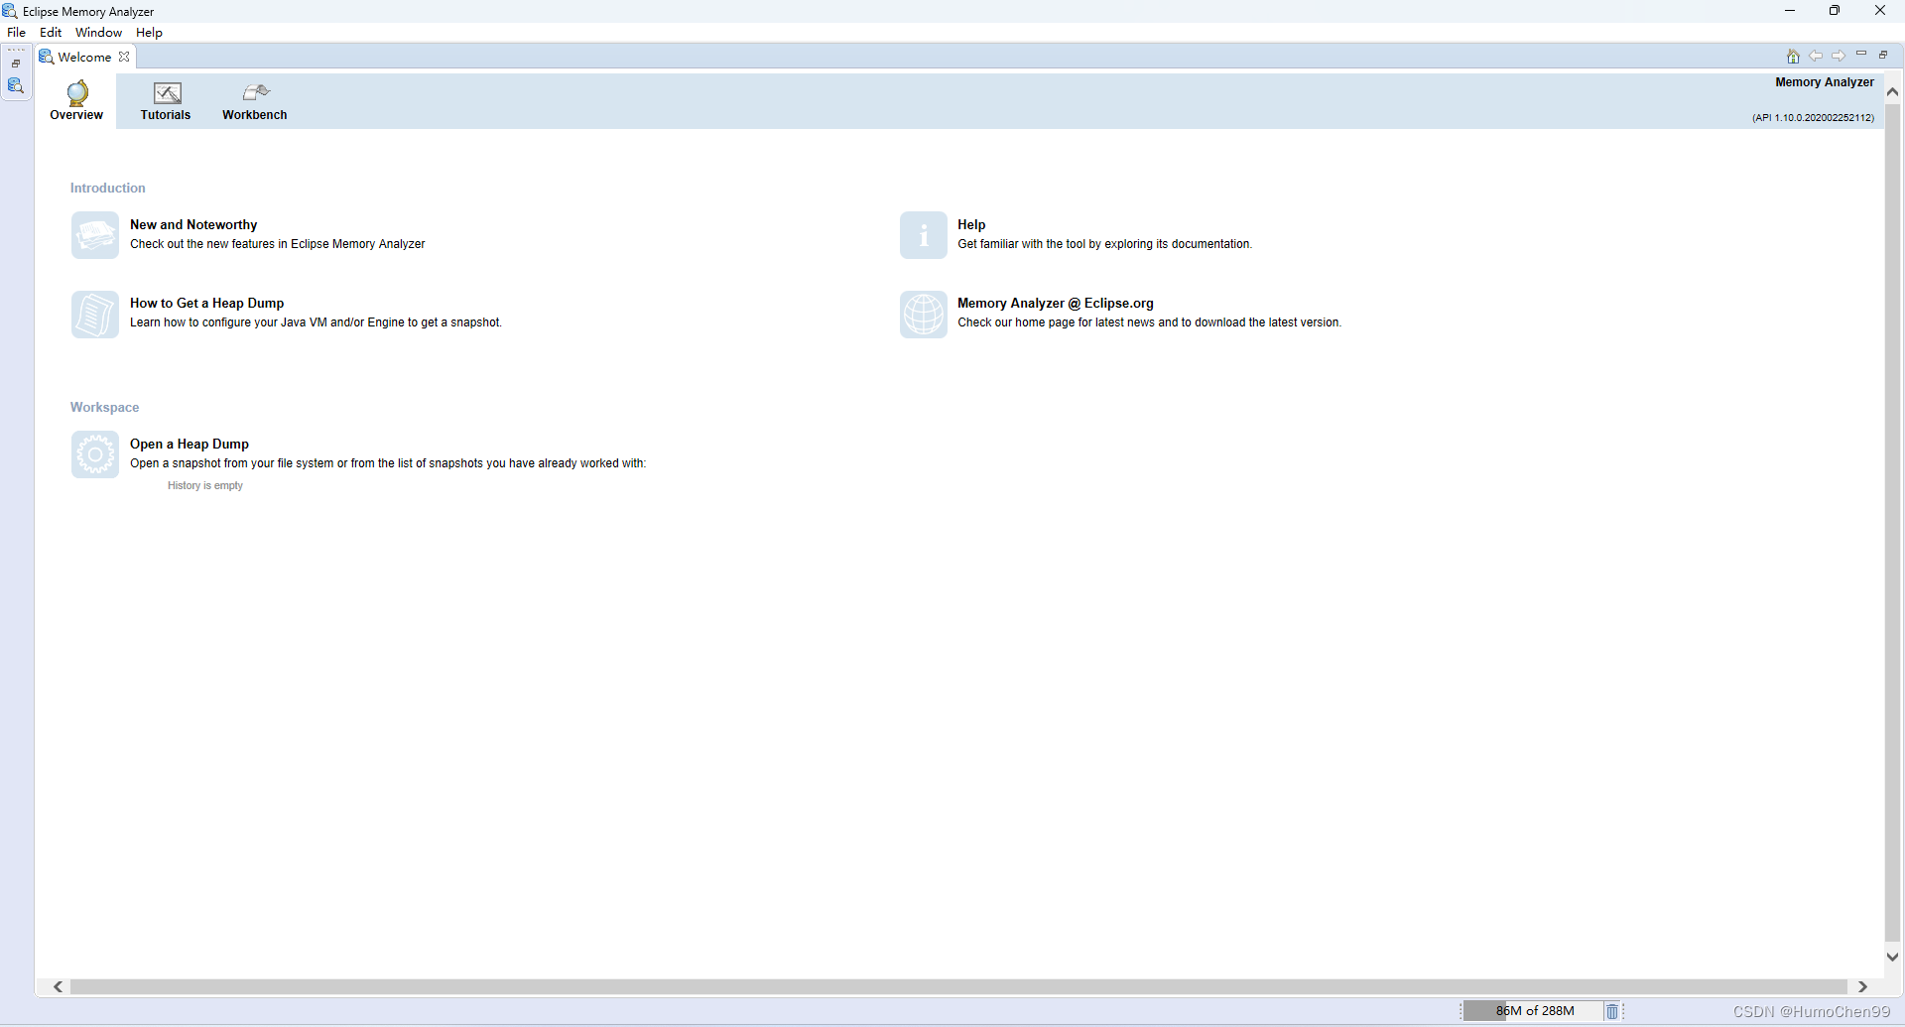Open the Help menu

[x=149, y=33]
